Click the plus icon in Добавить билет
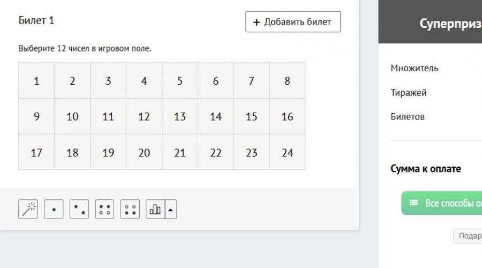The width and height of the screenshot is (482, 268). (257, 22)
